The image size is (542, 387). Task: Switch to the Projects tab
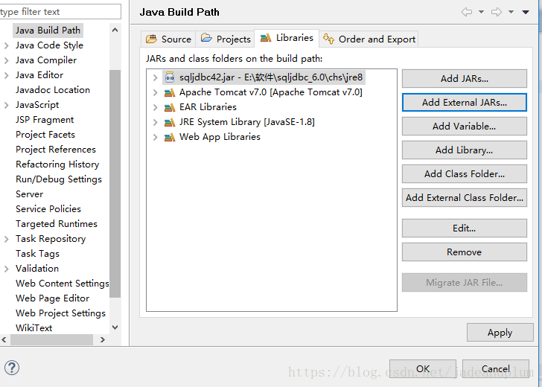(x=226, y=39)
